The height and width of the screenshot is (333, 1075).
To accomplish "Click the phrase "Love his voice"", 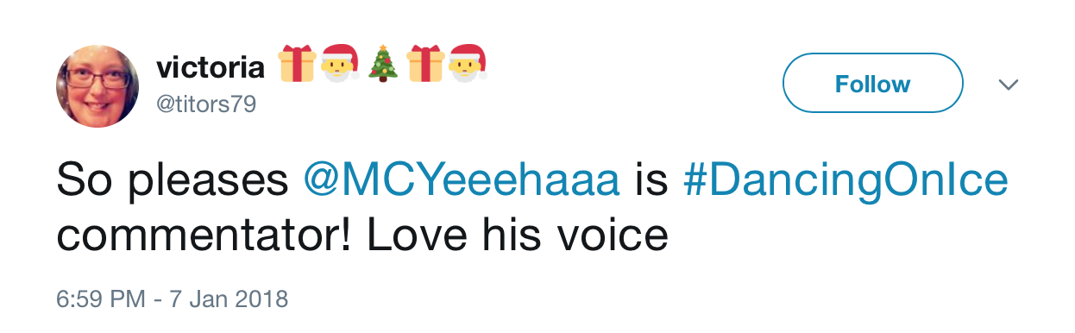I will pyautogui.click(x=518, y=236).
